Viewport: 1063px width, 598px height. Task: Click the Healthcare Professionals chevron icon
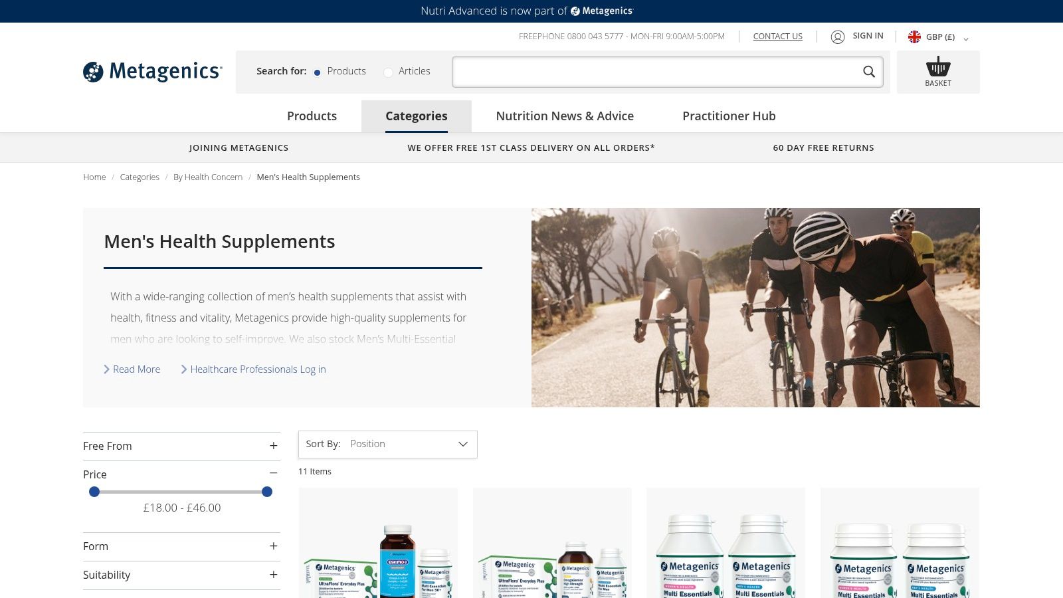184,369
